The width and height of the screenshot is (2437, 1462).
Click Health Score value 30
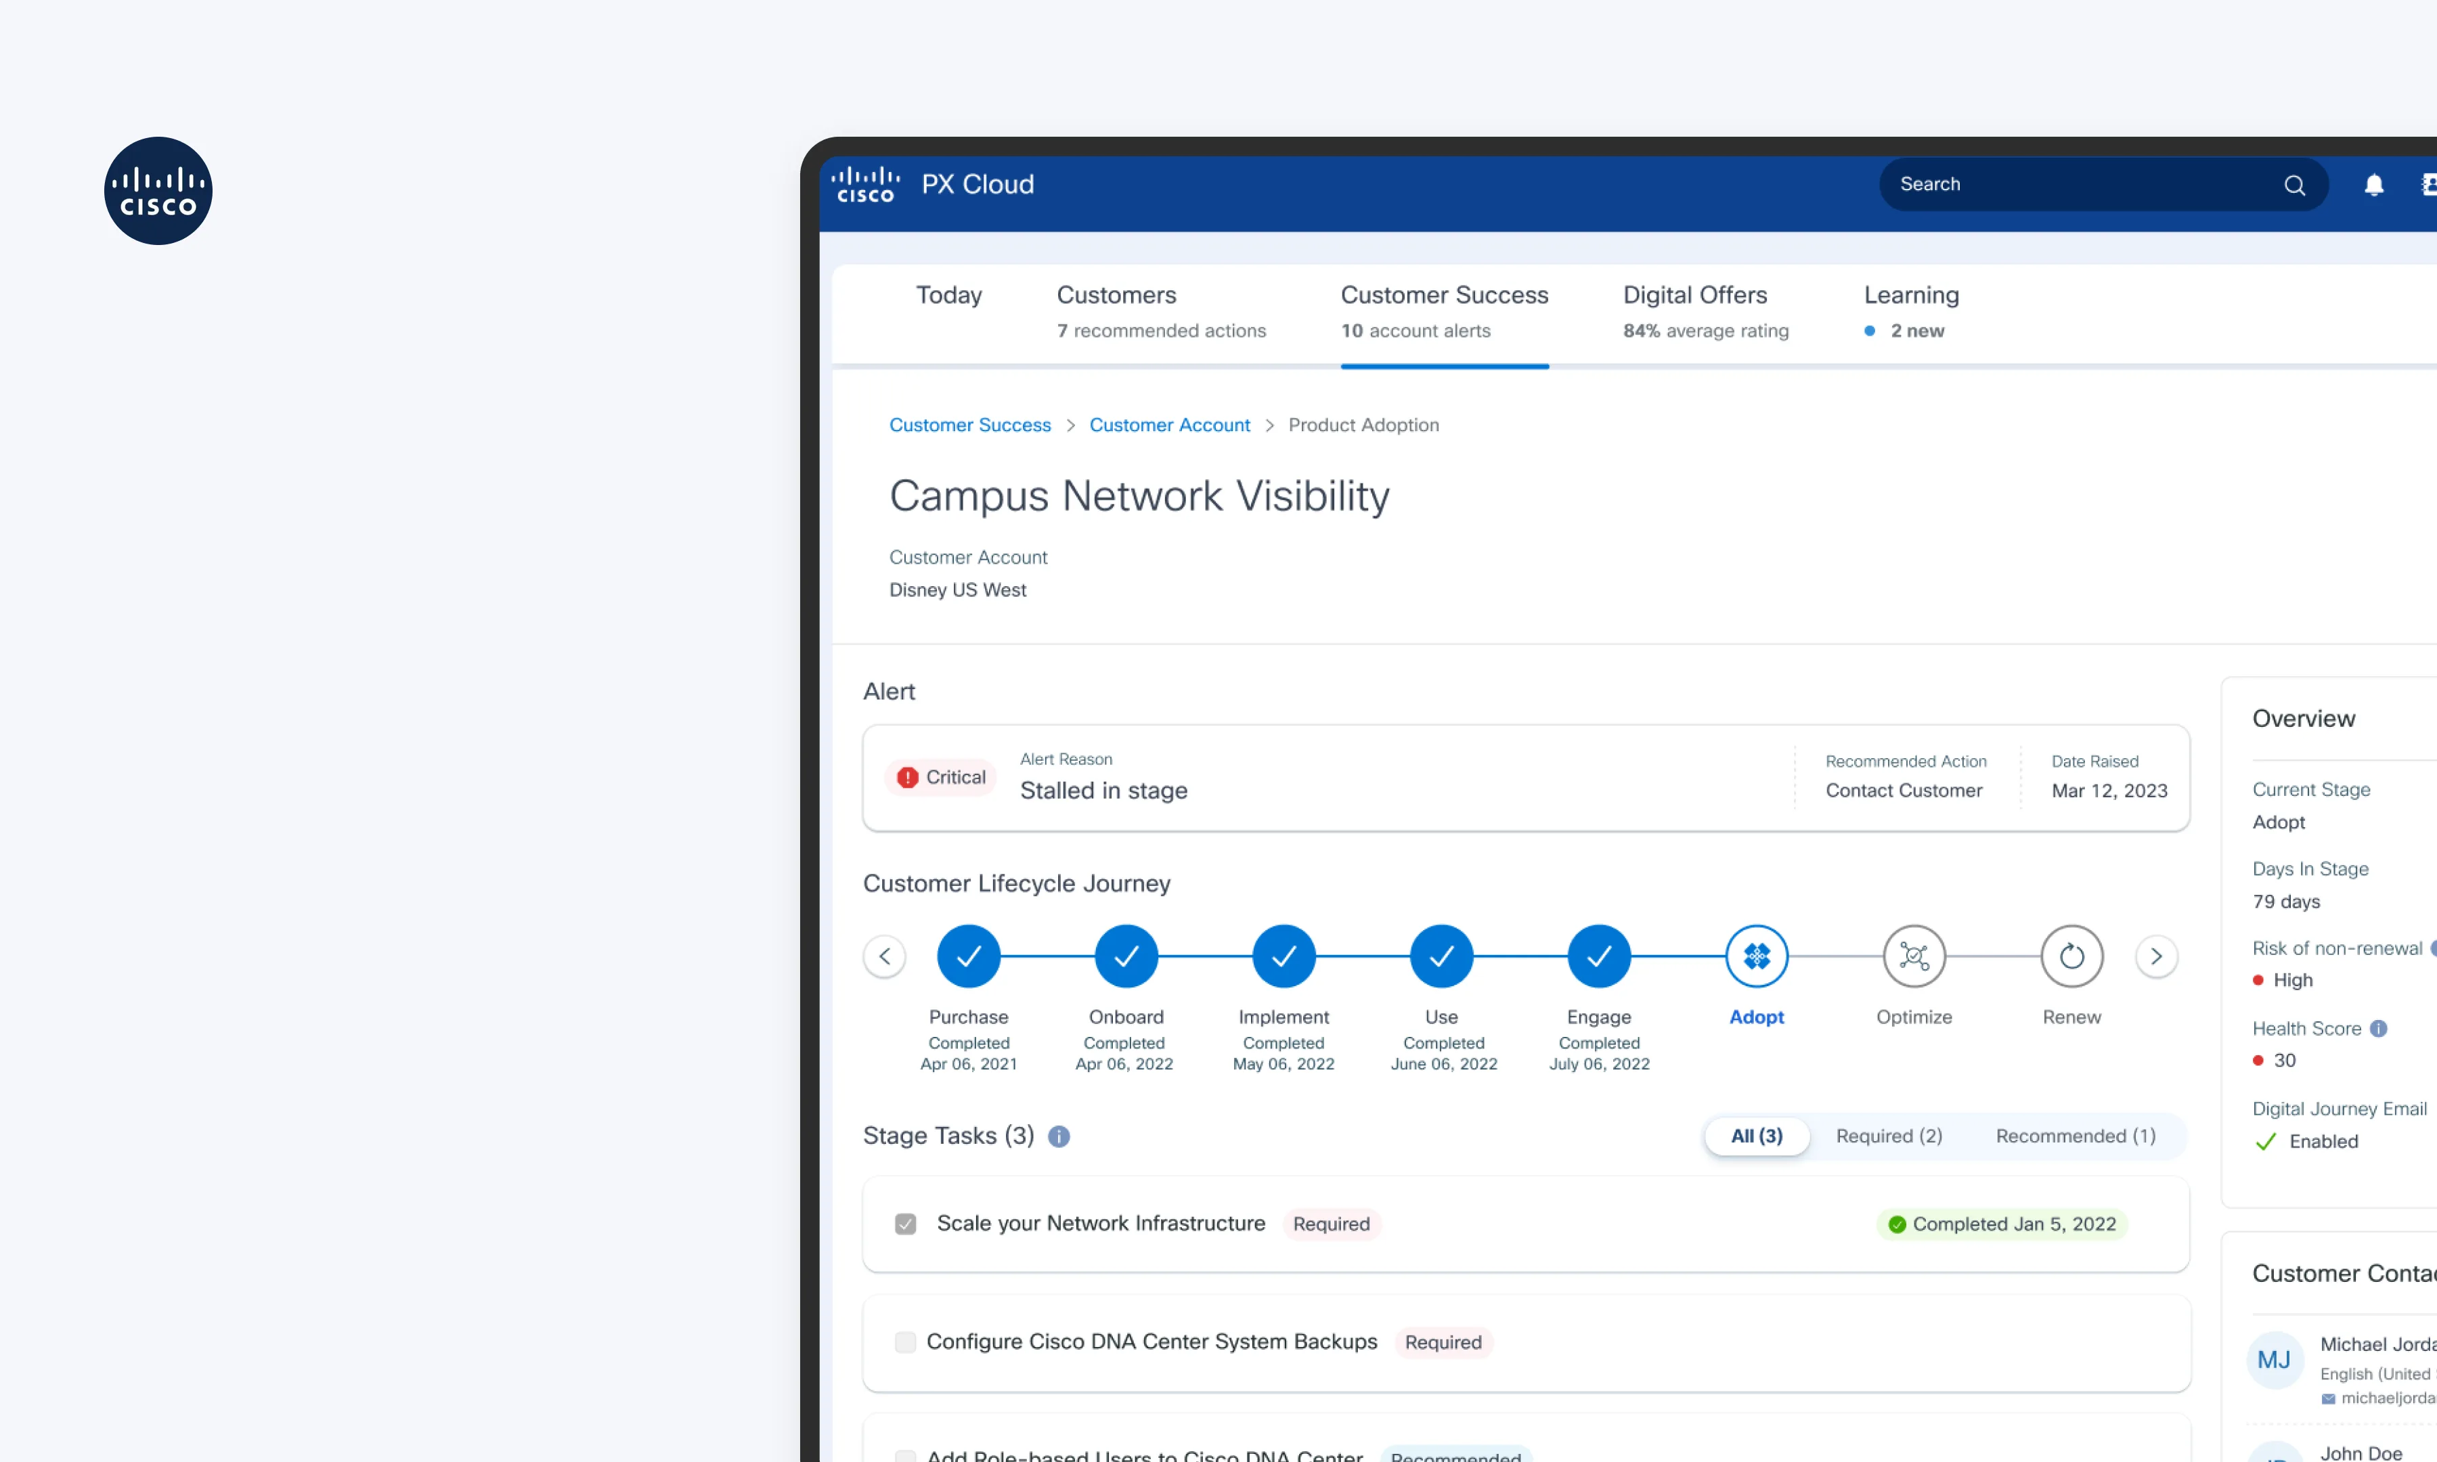click(2284, 1060)
